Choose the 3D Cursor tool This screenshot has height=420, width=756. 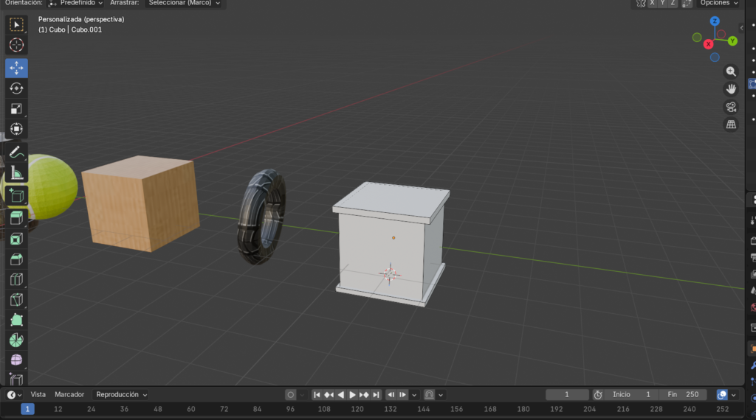[16, 46]
